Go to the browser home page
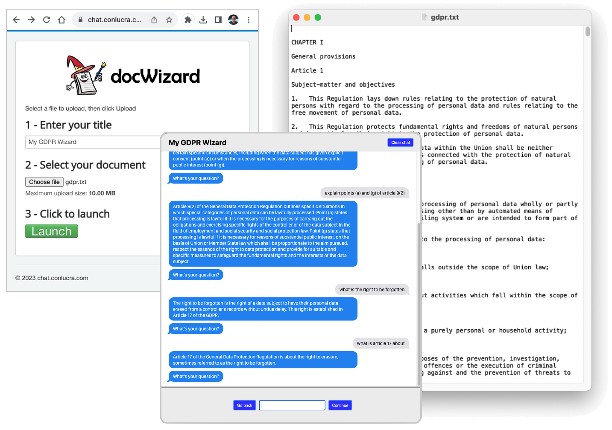 tap(61, 20)
